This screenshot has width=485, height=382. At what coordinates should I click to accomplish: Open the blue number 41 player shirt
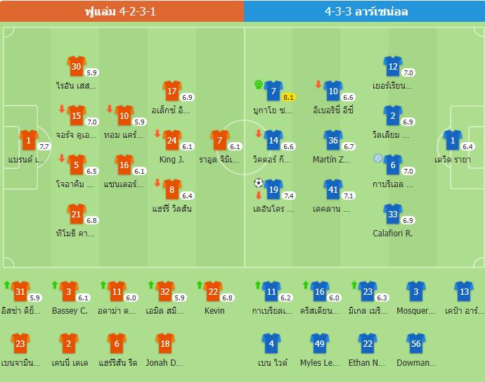[333, 189]
